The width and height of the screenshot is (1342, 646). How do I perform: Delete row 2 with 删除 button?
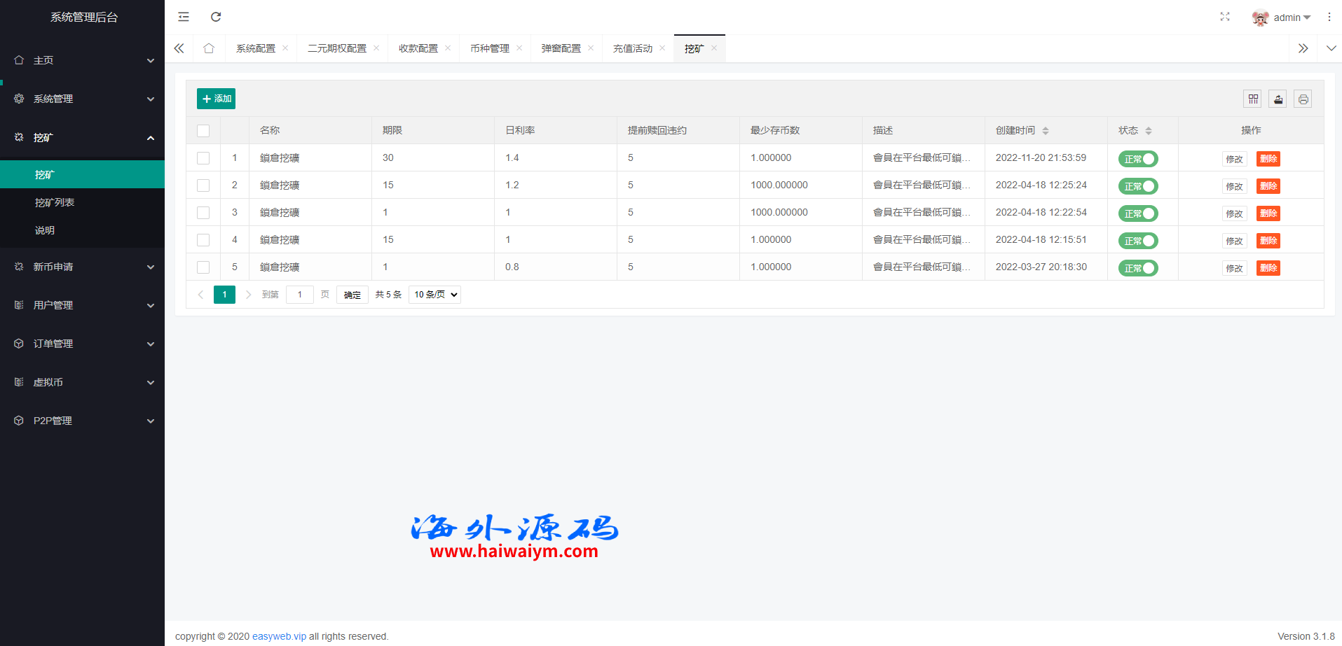point(1268,186)
